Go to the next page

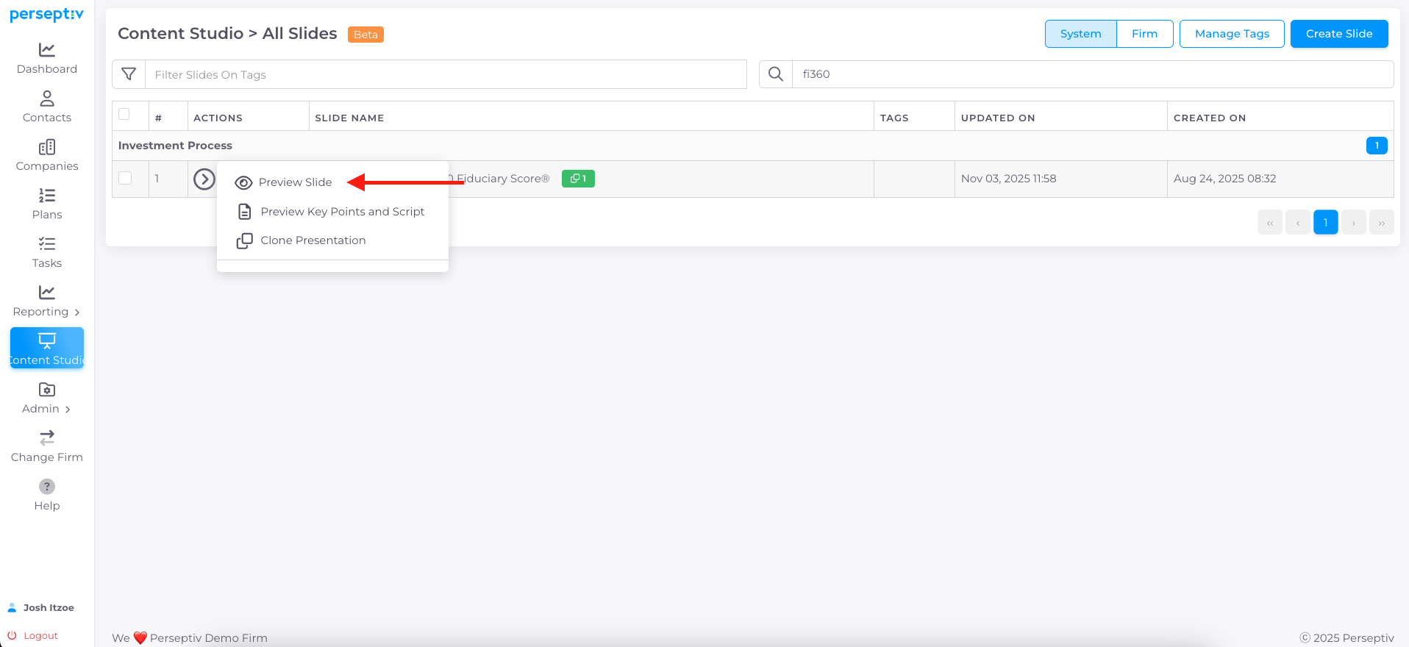pos(1354,222)
